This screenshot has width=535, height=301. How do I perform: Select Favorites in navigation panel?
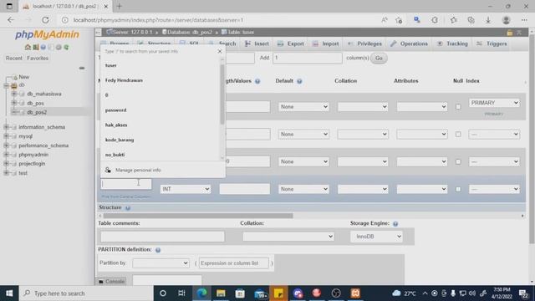point(38,59)
